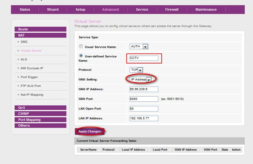Select the User-defined Service Name radio button
This screenshot has height=164, width=253.
point(81,56)
